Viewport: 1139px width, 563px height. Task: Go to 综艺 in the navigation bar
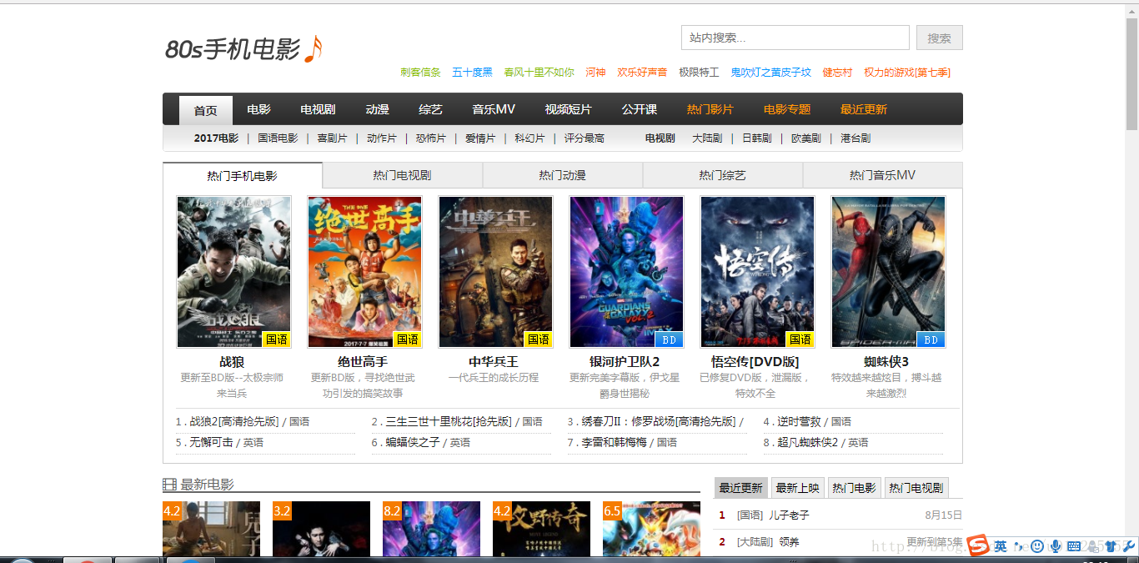coord(430,109)
